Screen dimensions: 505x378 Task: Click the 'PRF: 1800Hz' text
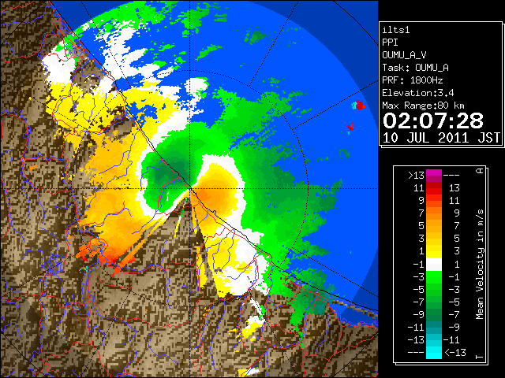click(x=413, y=80)
